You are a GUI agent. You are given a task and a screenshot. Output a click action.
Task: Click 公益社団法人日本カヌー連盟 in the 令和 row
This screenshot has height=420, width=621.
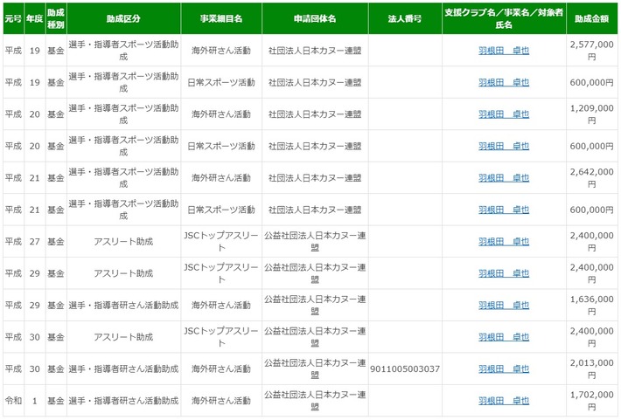[x=315, y=401]
